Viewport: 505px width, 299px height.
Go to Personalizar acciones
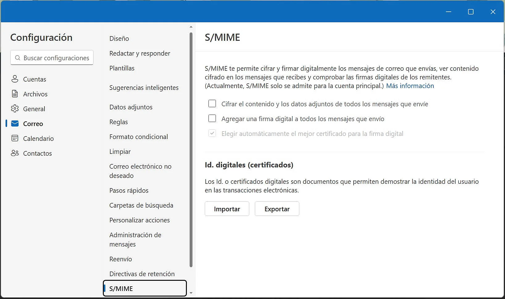(x=140, y=220)
